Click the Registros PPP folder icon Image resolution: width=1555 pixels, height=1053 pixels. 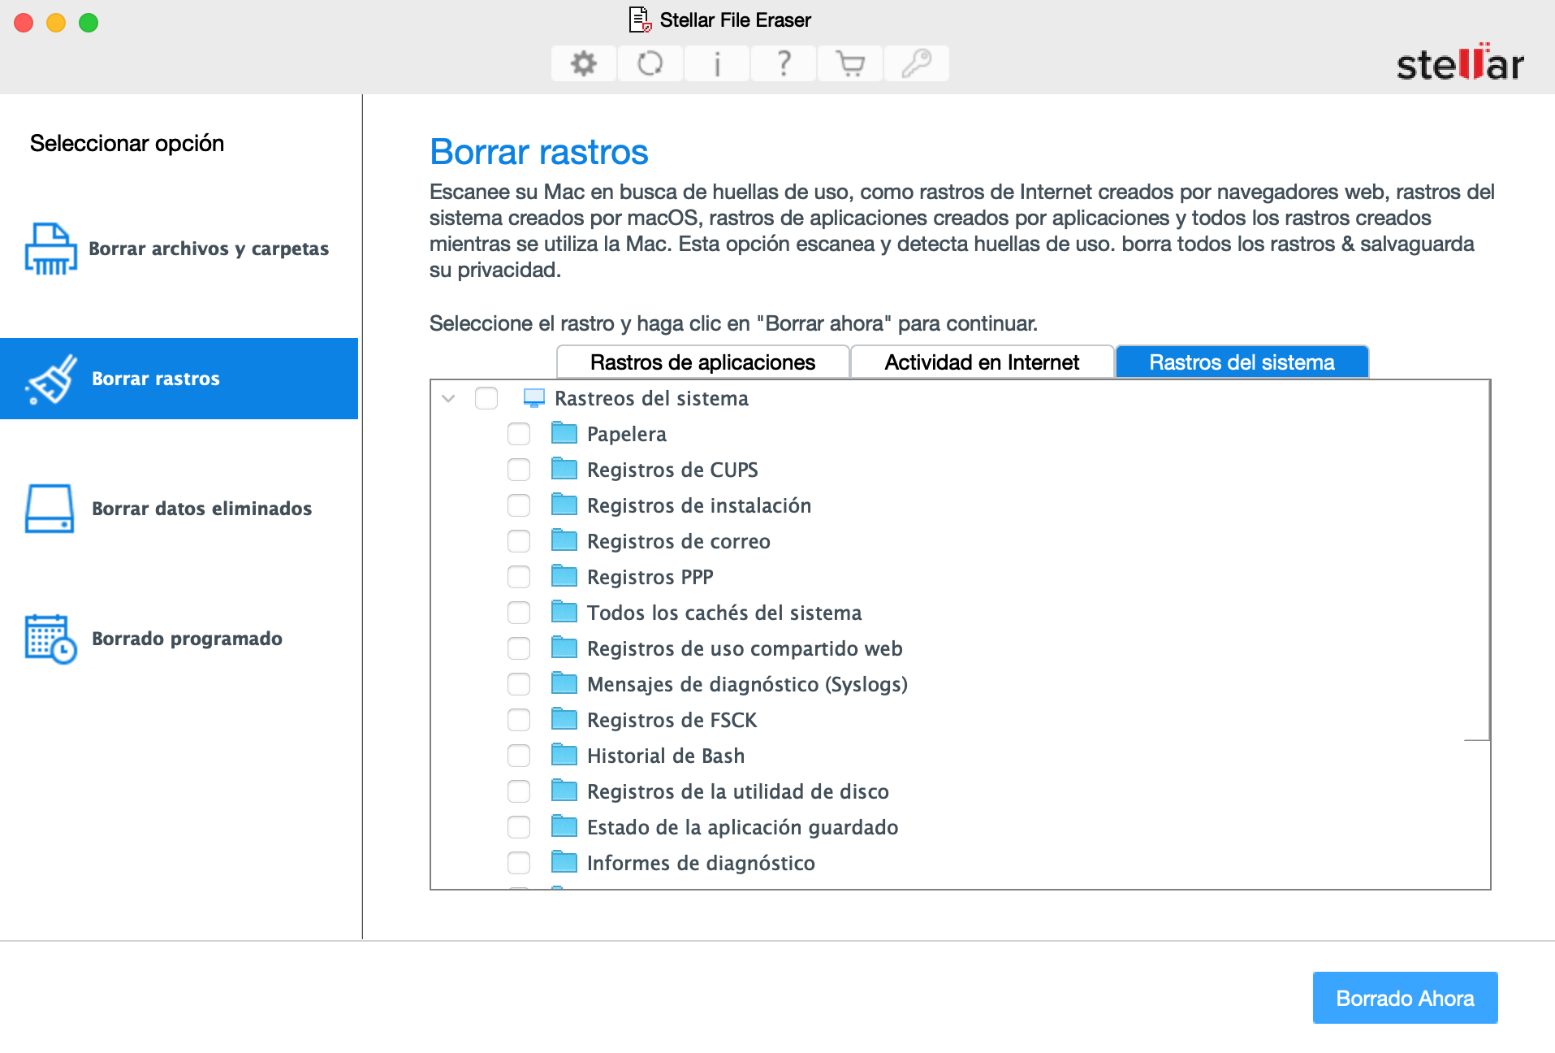point(564,576)
